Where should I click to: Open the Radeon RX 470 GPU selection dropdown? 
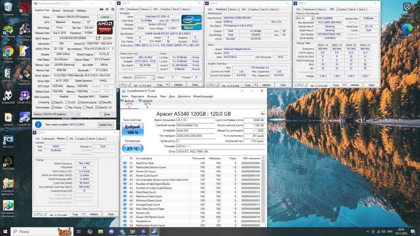[x=56, y=114]
